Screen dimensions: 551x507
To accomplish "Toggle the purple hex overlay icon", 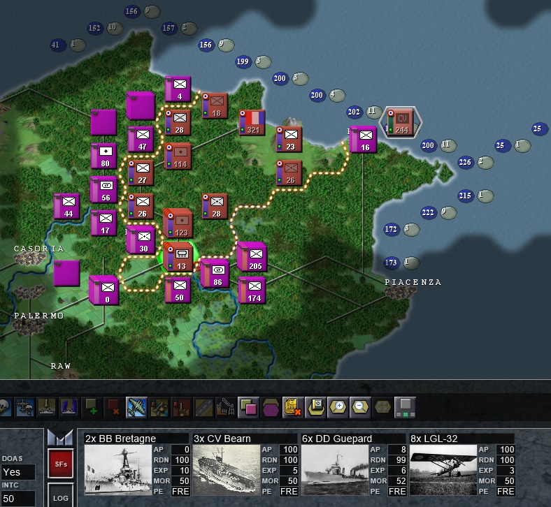I will [271, 407].
